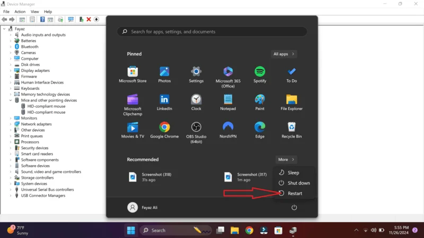The image size is (424, 238).
Task: Open the Action menu in Device Manager
Action: tap(20, 12)
